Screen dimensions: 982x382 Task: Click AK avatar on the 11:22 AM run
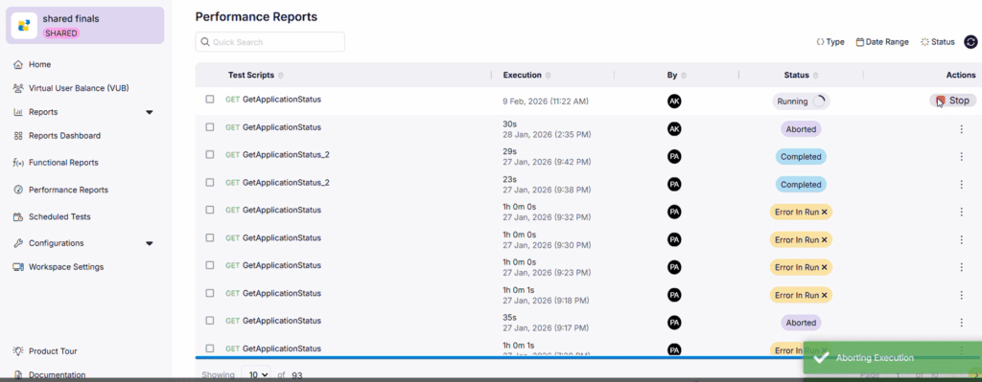(x=674, y=101)
